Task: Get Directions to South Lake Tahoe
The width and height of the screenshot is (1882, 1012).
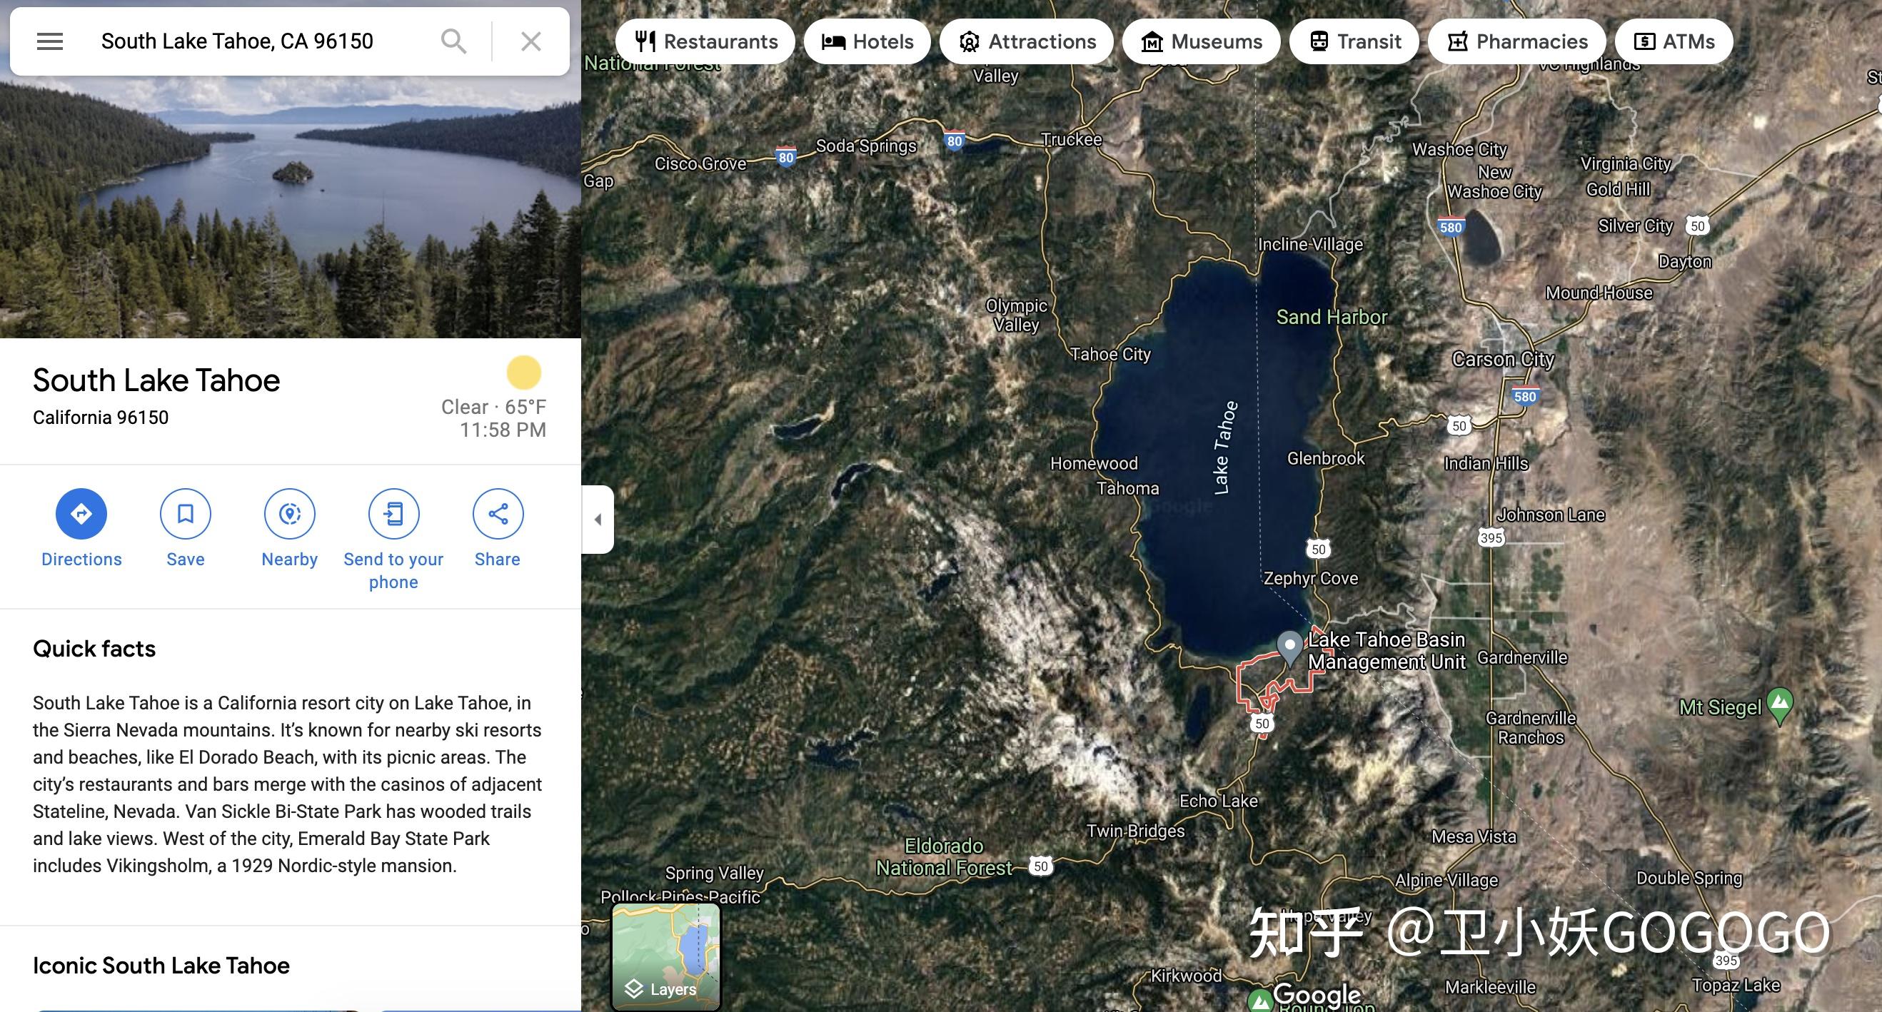Action: 81,529
